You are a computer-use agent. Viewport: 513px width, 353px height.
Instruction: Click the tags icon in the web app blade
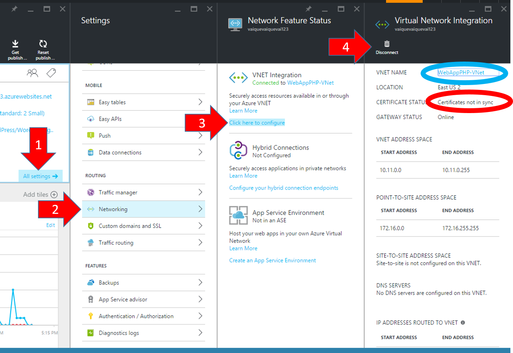click(x=51, y=73)
